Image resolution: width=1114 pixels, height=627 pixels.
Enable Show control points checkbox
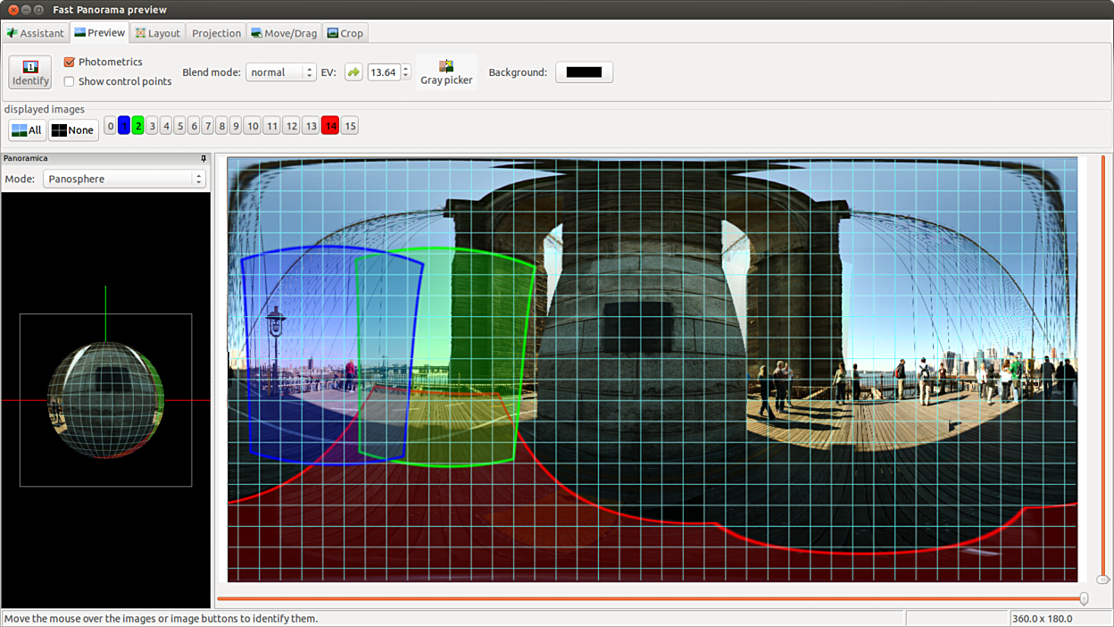[x=70, y=82]
